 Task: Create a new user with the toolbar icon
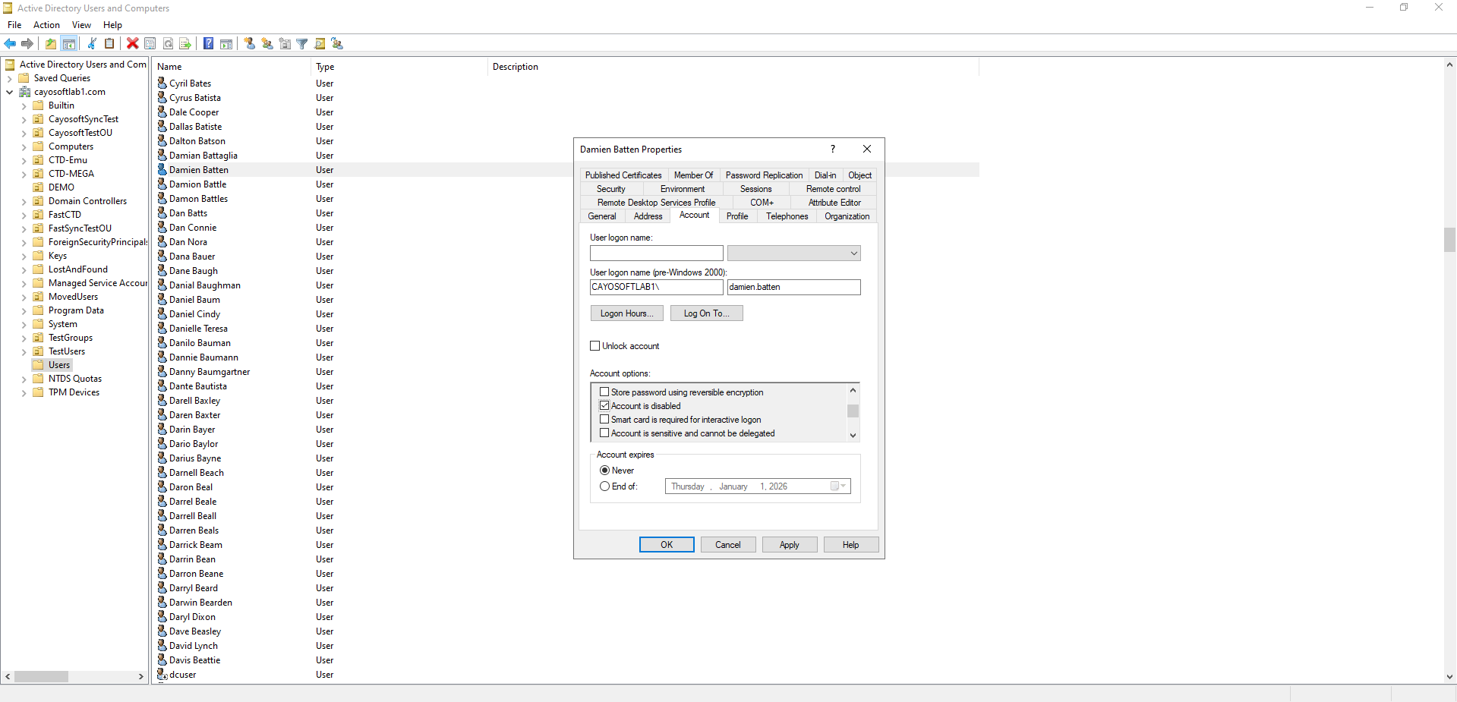[249, 43]
